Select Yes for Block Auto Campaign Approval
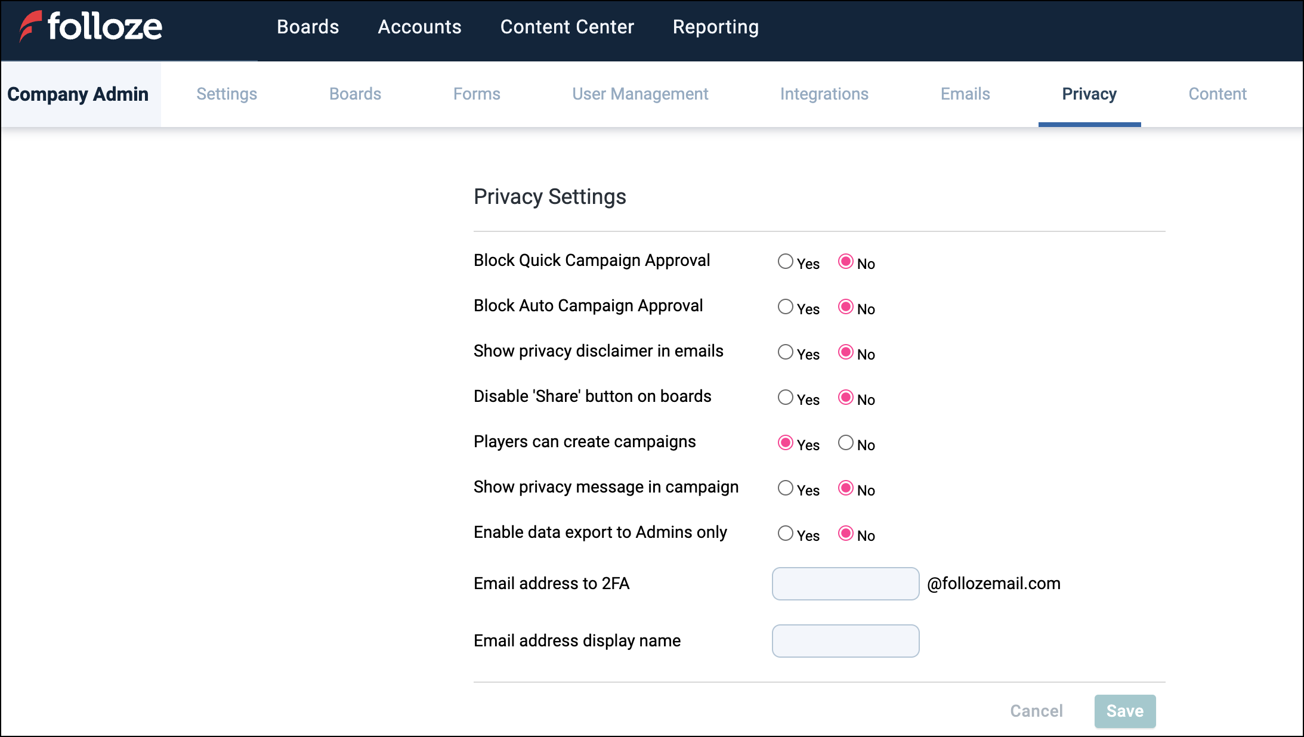The width and height of the screenshot is (1304, 737). 786,307
